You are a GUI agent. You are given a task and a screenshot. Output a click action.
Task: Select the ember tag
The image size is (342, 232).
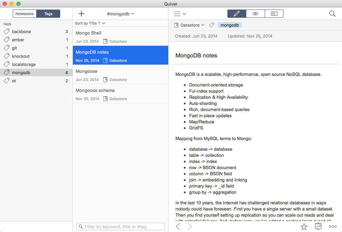pyautogui.click(x=36, y=40)
